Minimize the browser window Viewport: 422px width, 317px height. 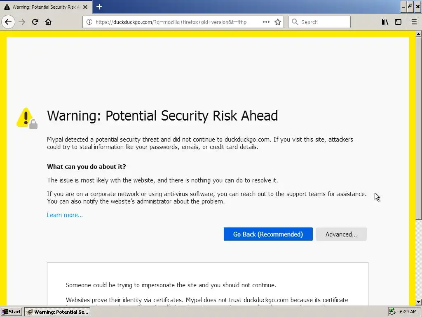(x=403, y=7)
